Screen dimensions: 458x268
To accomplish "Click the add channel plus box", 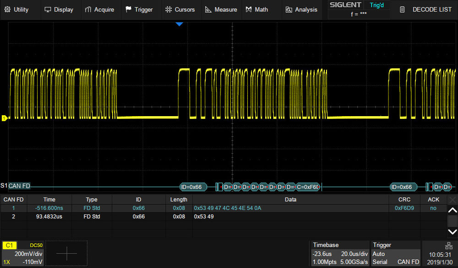I will point(66,253).
